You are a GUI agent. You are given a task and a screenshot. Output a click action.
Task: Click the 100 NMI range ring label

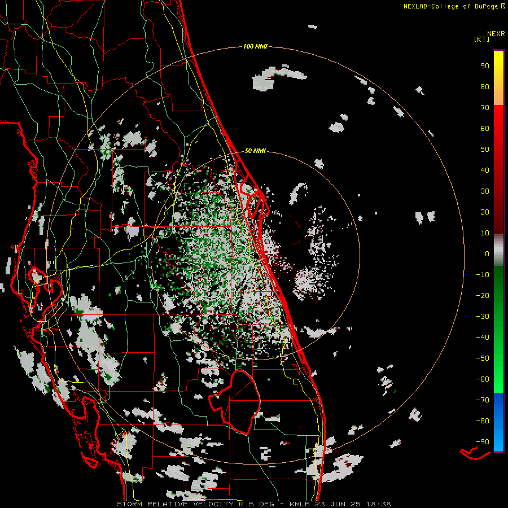pyautogui.click(x=255, y=47)
